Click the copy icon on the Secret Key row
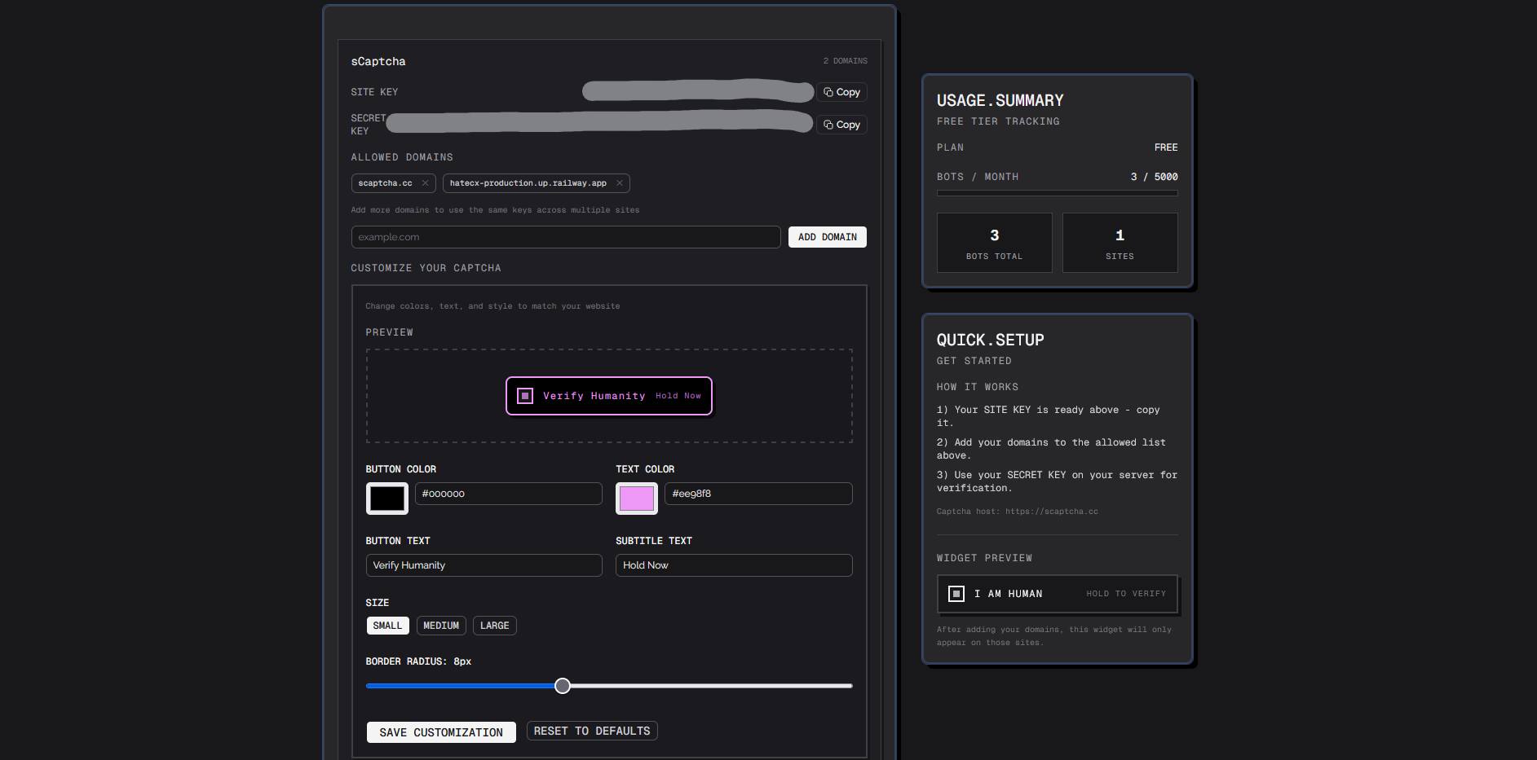The width and height of the screenshot is (1537, 760). pyautogui.click(x=827, y=124)
